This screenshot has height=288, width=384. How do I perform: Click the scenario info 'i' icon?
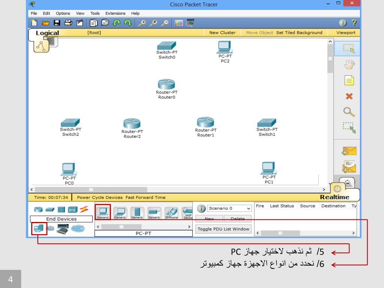click(x=201, y=208)
